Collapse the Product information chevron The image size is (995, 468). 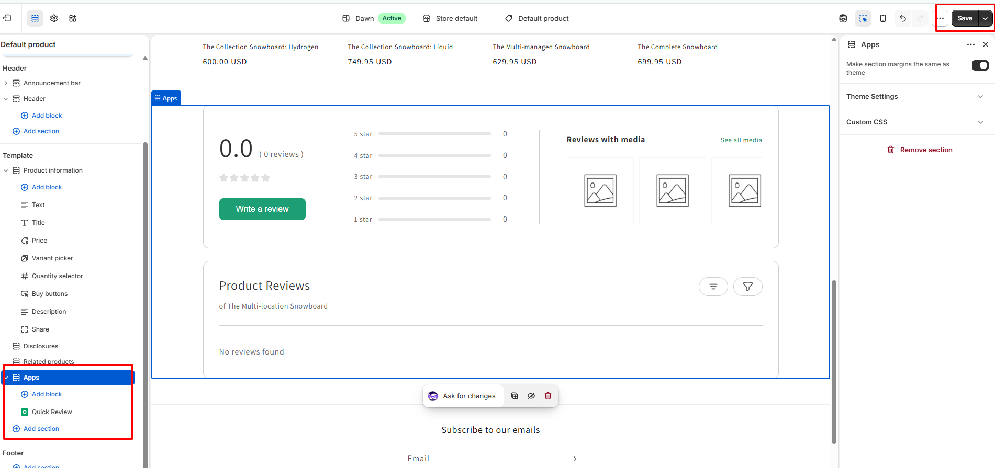click(6, 170)
